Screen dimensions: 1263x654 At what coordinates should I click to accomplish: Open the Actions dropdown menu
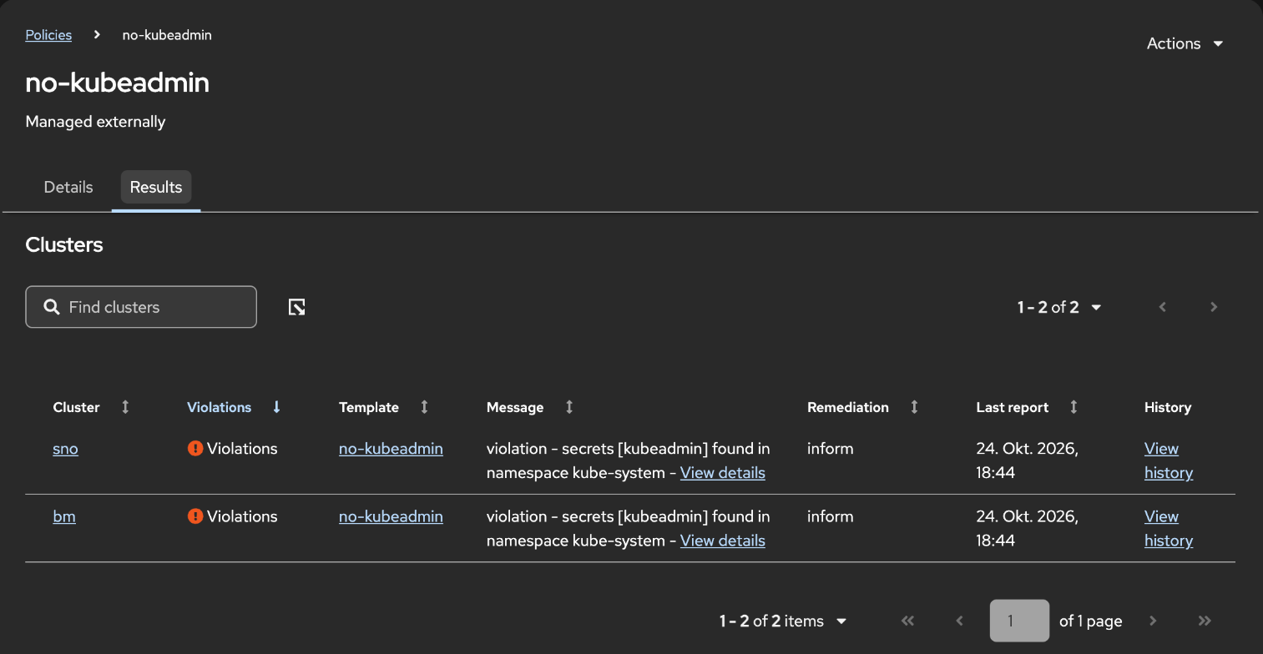point(1185,43)
